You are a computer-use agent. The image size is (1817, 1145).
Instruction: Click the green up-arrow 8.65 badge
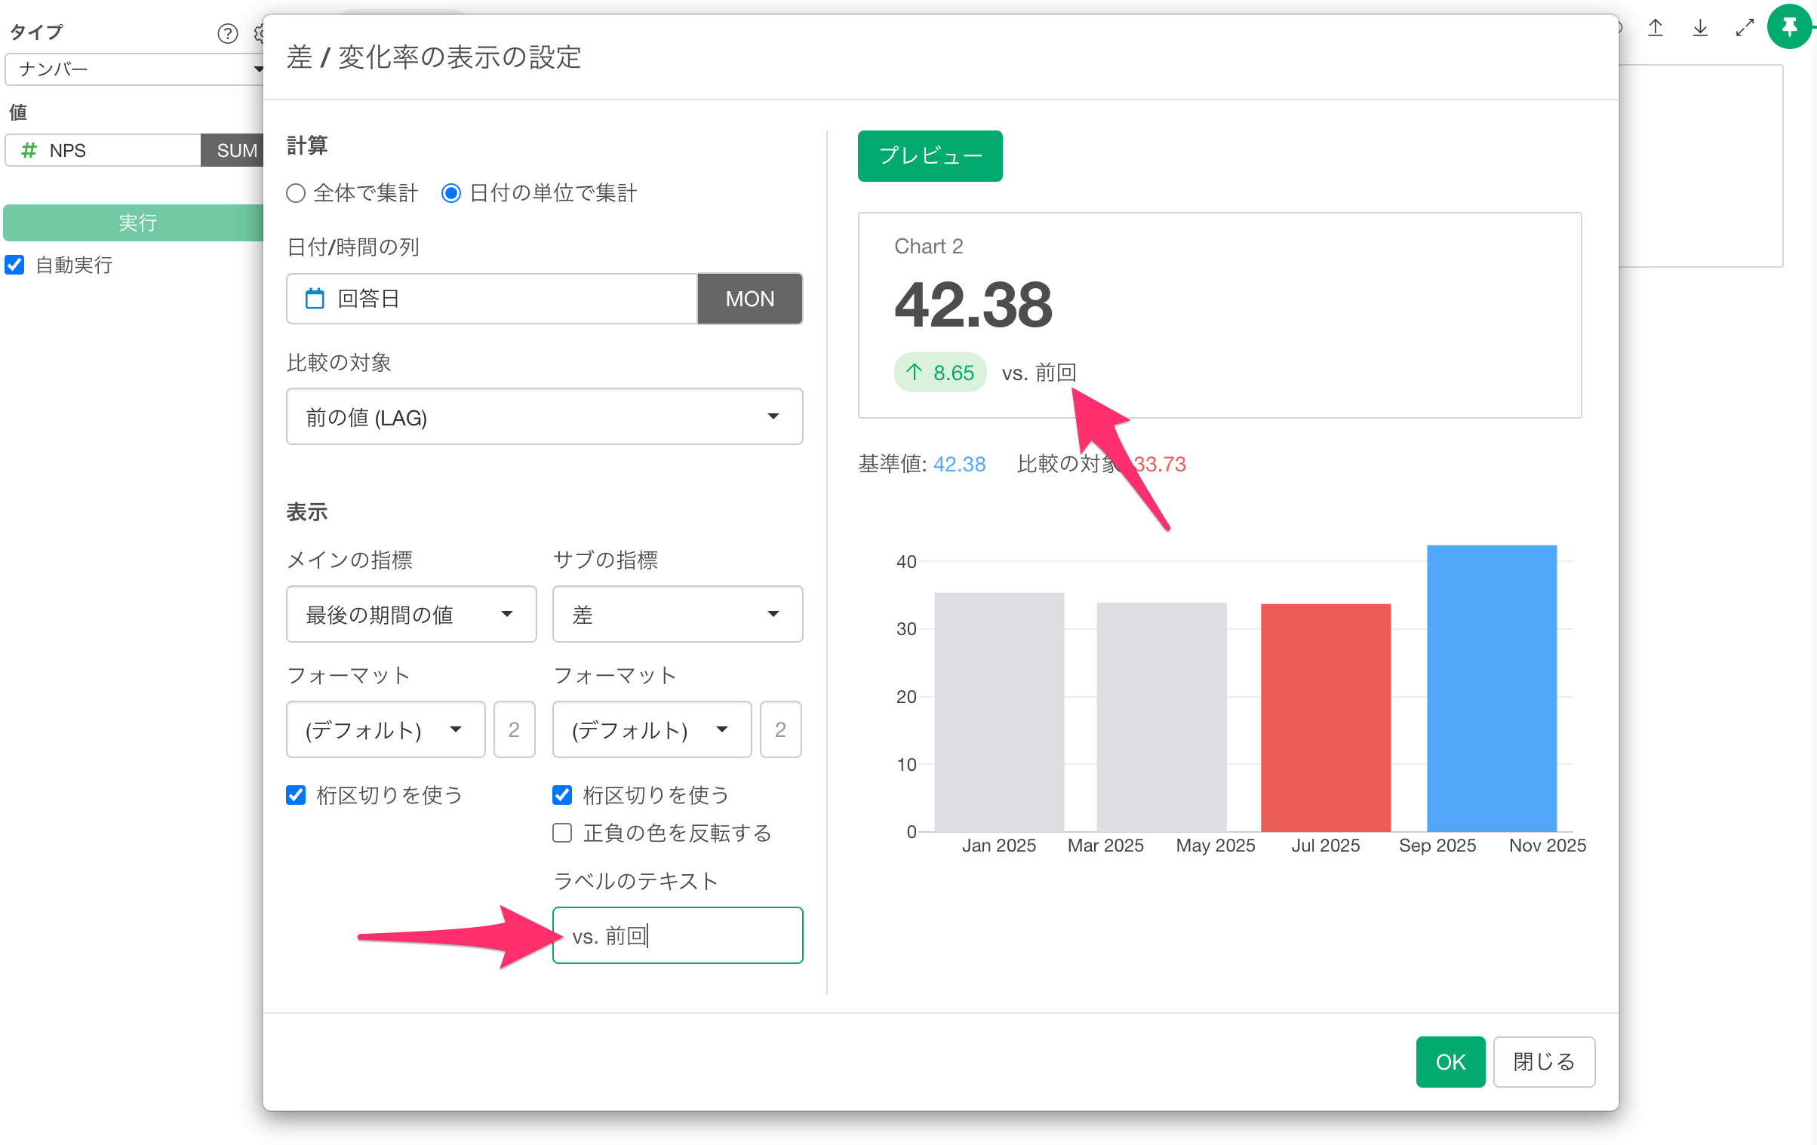[939, 373]
